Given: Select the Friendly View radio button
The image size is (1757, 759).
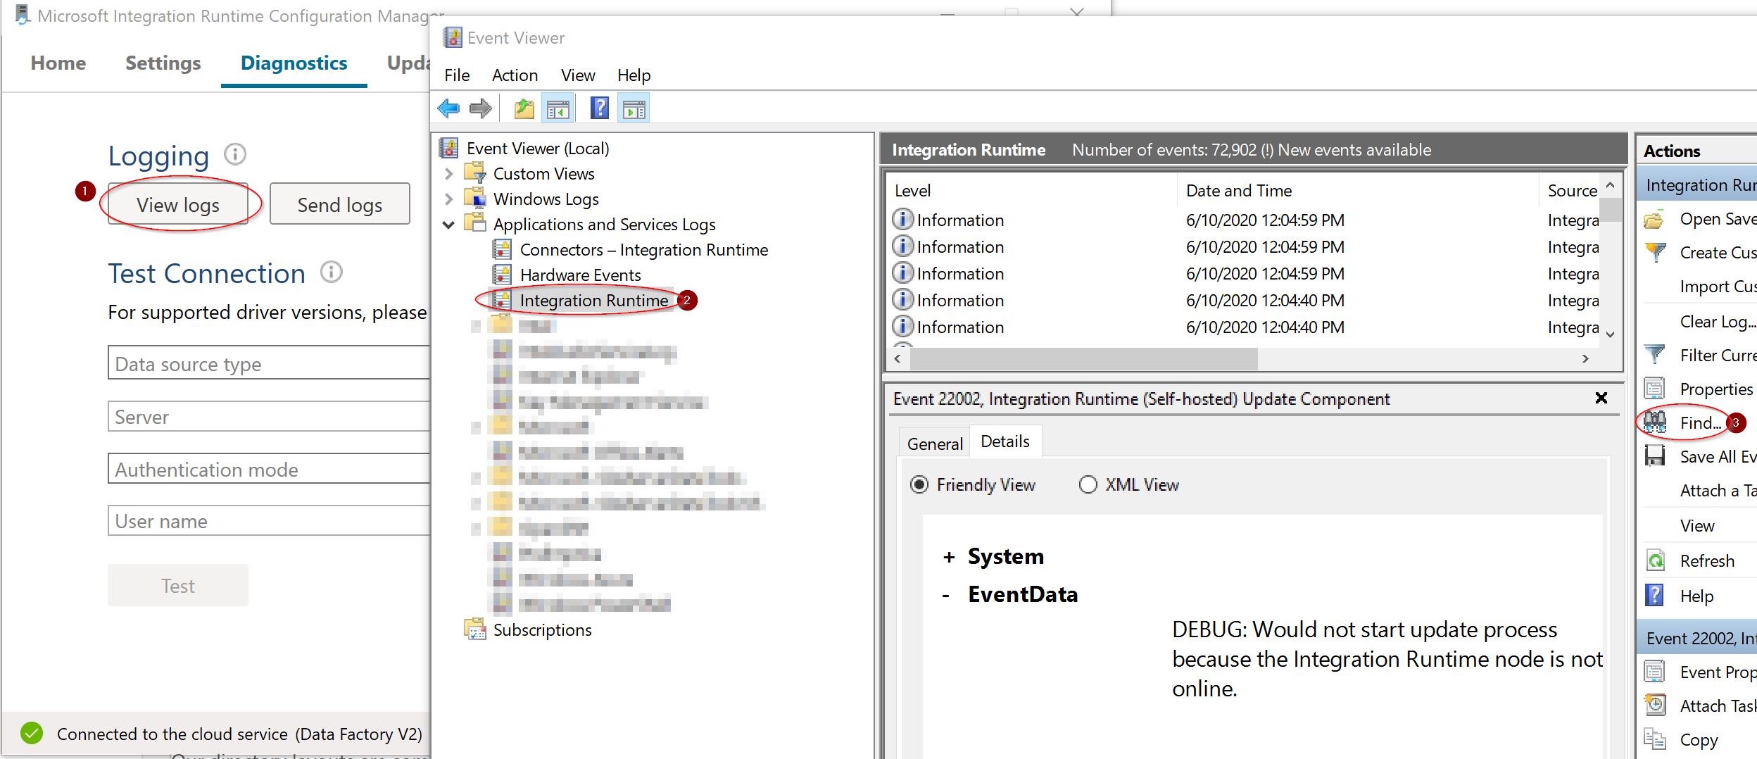Looking at the screenshot, I should [x=919, y=484].
